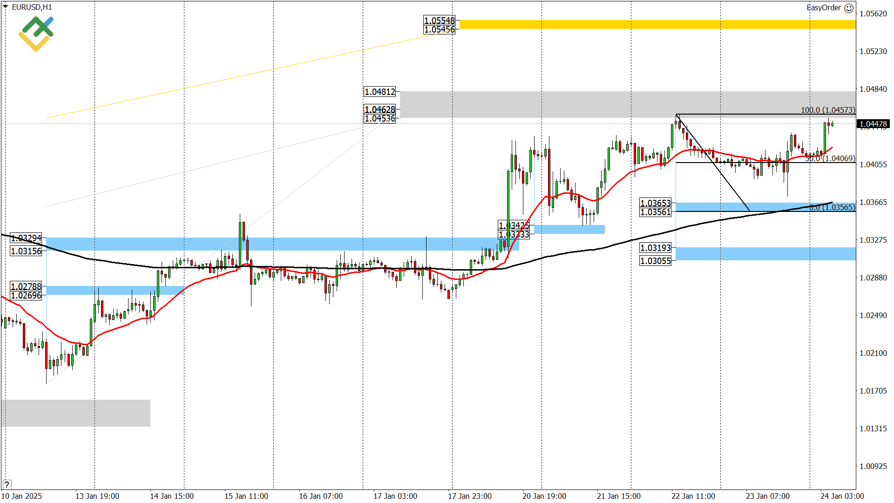Select the 1.03653 price level label box
This screenshot has width=894, height=503.
point(656,203)
